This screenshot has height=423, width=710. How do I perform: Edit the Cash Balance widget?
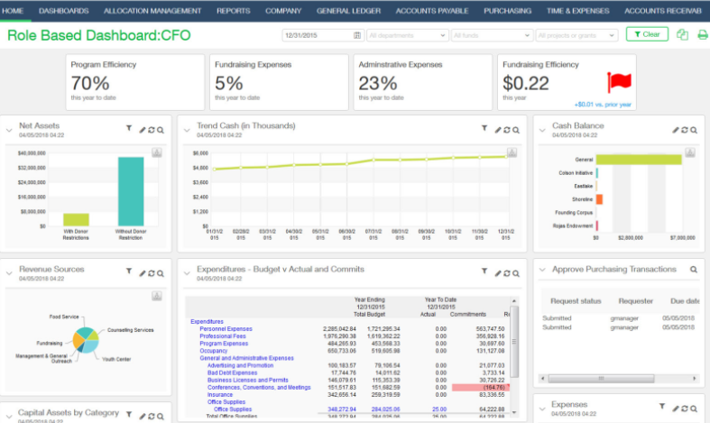[676, 130]
